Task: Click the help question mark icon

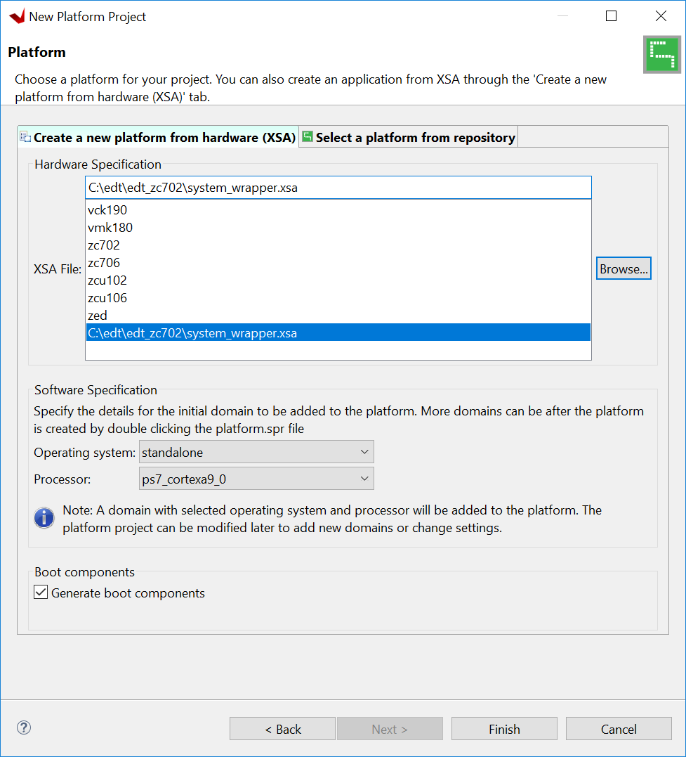Action: (24, 727)
